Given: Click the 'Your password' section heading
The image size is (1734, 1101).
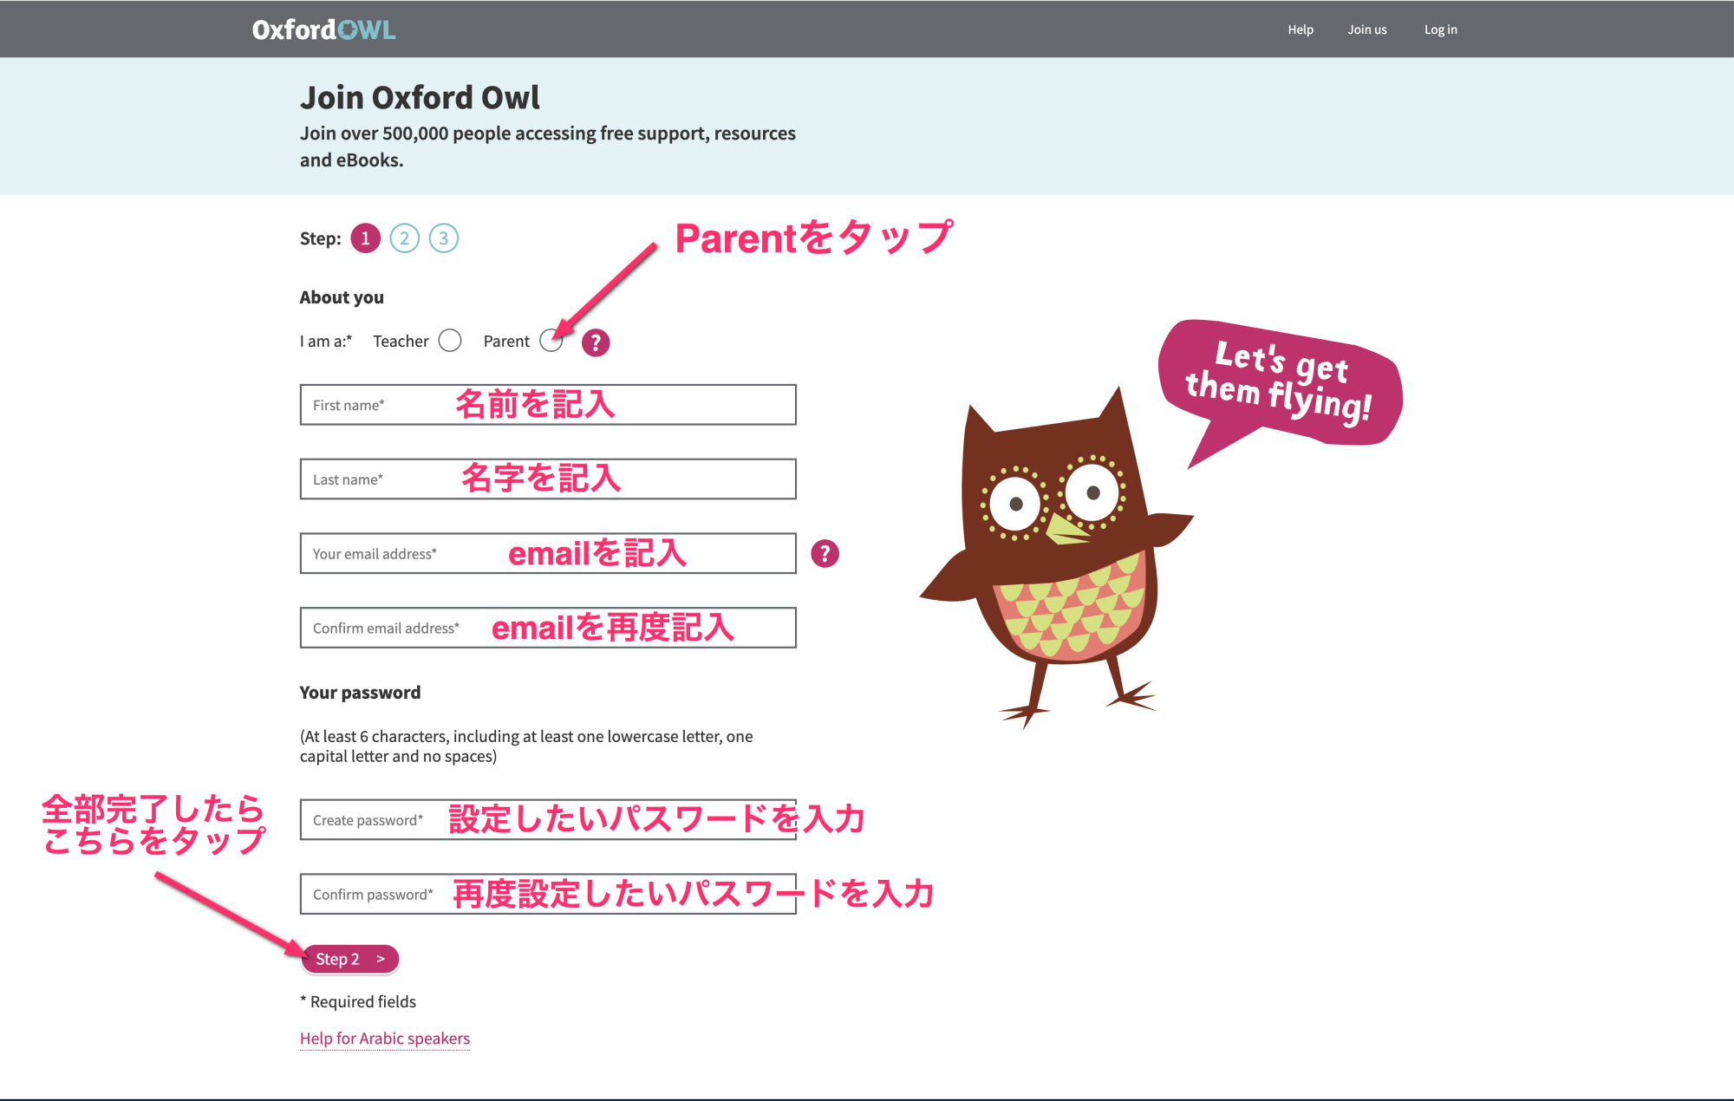Looking at the screenshot, I should (360, 693).
